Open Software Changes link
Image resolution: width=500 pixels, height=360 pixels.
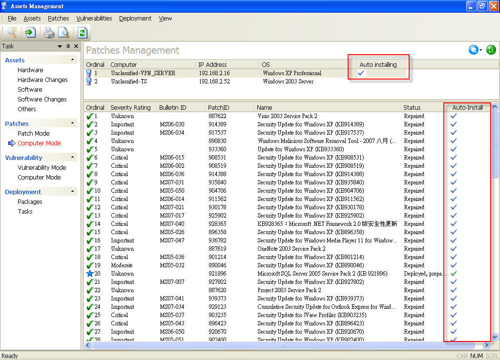tap(42, 99)
